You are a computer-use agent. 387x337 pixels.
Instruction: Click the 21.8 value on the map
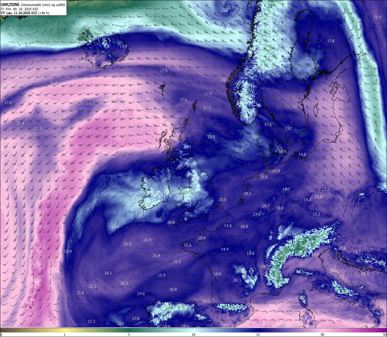coord(80,293)
